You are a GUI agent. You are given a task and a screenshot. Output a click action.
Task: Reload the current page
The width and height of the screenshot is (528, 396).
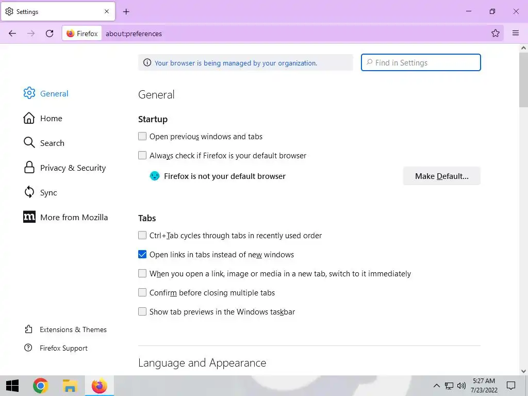click(x=49, y=34)
